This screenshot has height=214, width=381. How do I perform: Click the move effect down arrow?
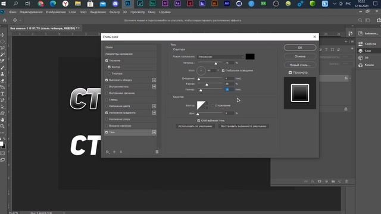click(x=121, y=152)
